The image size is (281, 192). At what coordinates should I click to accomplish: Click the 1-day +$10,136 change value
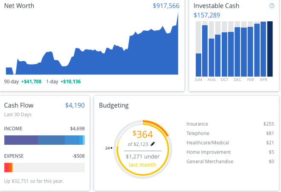coord(71,82)
